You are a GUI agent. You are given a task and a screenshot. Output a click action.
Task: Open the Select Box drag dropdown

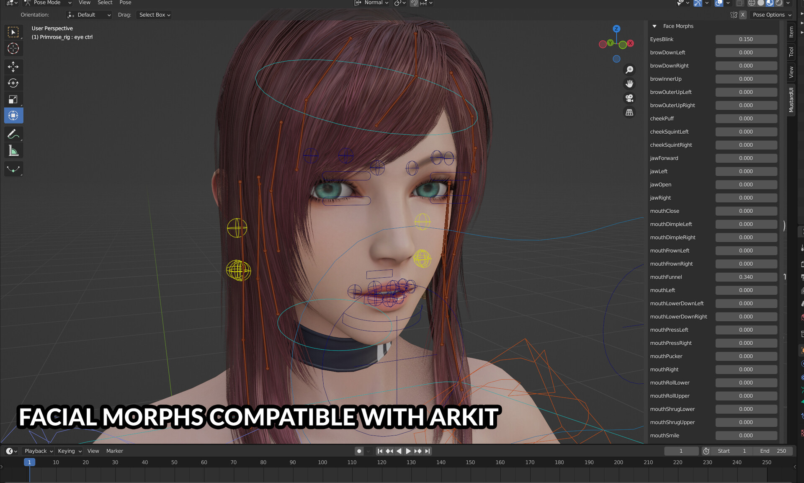[x=154, y=15]
